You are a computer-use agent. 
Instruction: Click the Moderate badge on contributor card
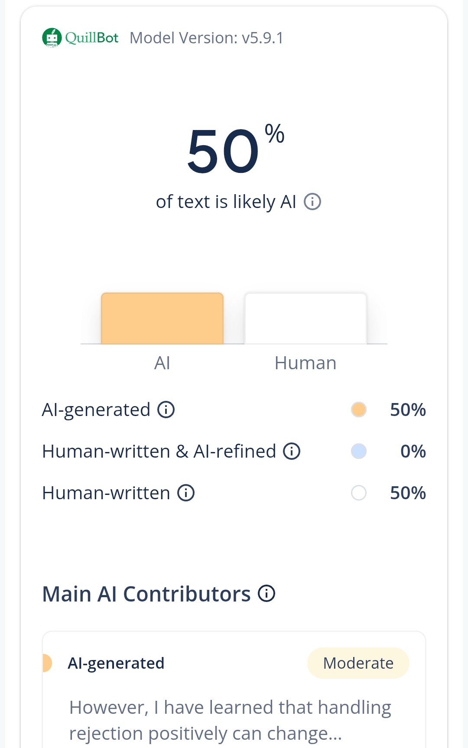coord(358,663)
